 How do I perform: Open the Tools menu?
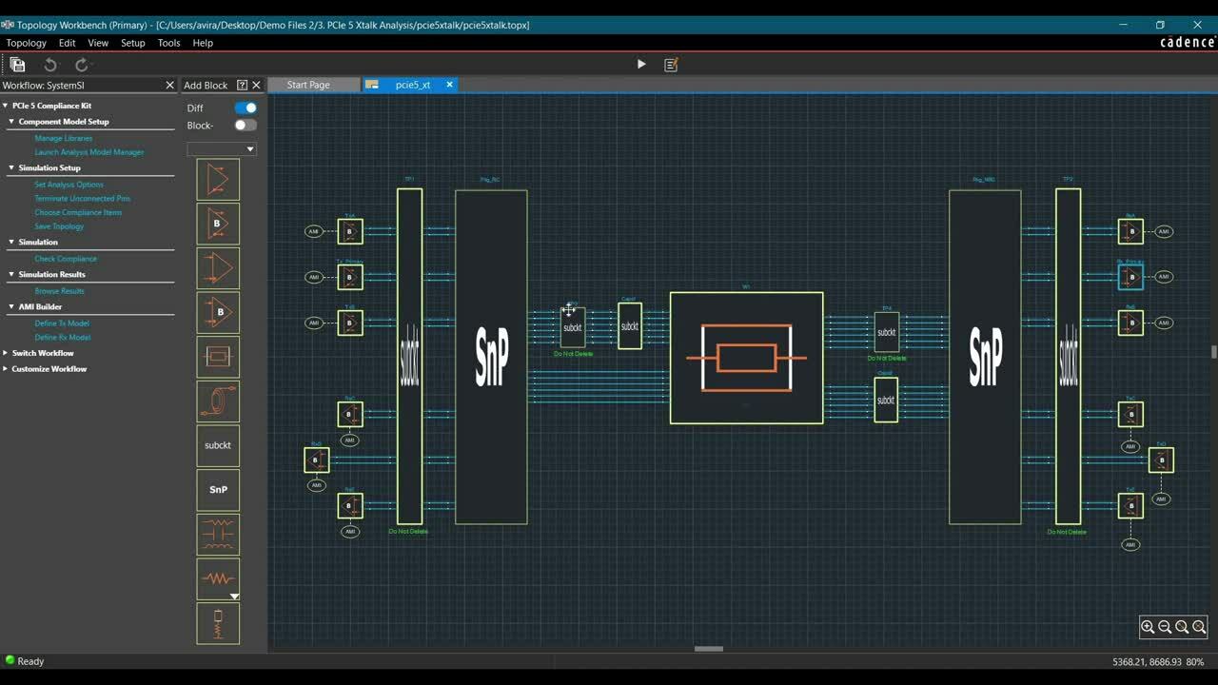pyautogui.click(x=168, y=43)
